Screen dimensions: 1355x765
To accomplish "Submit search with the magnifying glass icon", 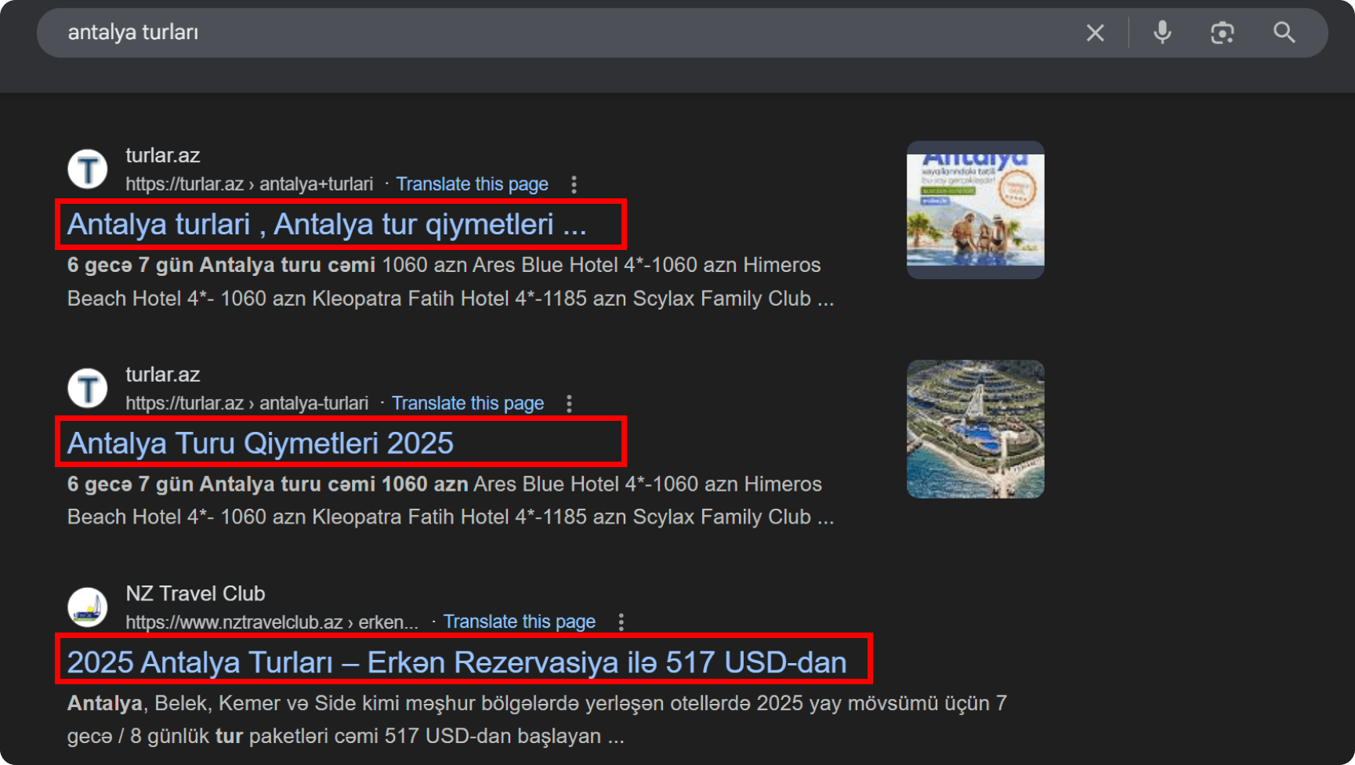I will tap(1284, 33).
